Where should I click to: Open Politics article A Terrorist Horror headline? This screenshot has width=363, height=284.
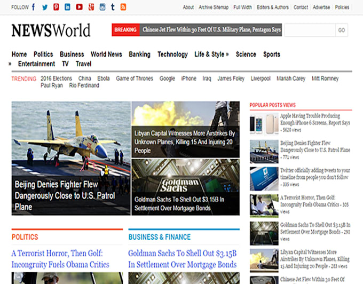pyautogui.click(x=60, y=259)
